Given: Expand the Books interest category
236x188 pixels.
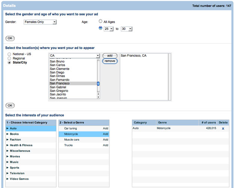Looking at the screenshot, I should [14, 134].
